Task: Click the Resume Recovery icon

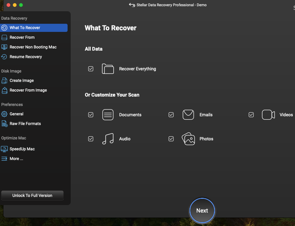Action: point(4,57)
